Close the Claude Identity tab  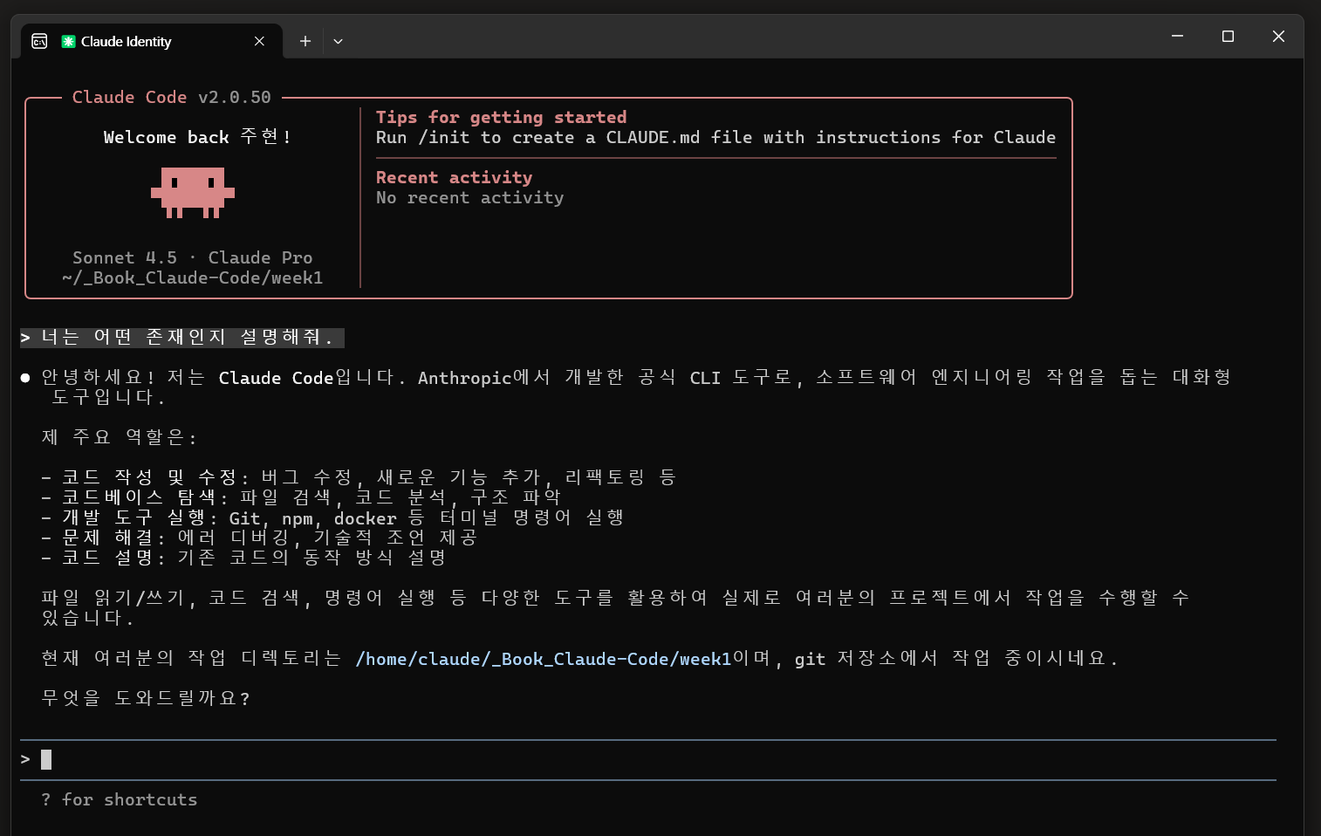(x=259, y=41)
